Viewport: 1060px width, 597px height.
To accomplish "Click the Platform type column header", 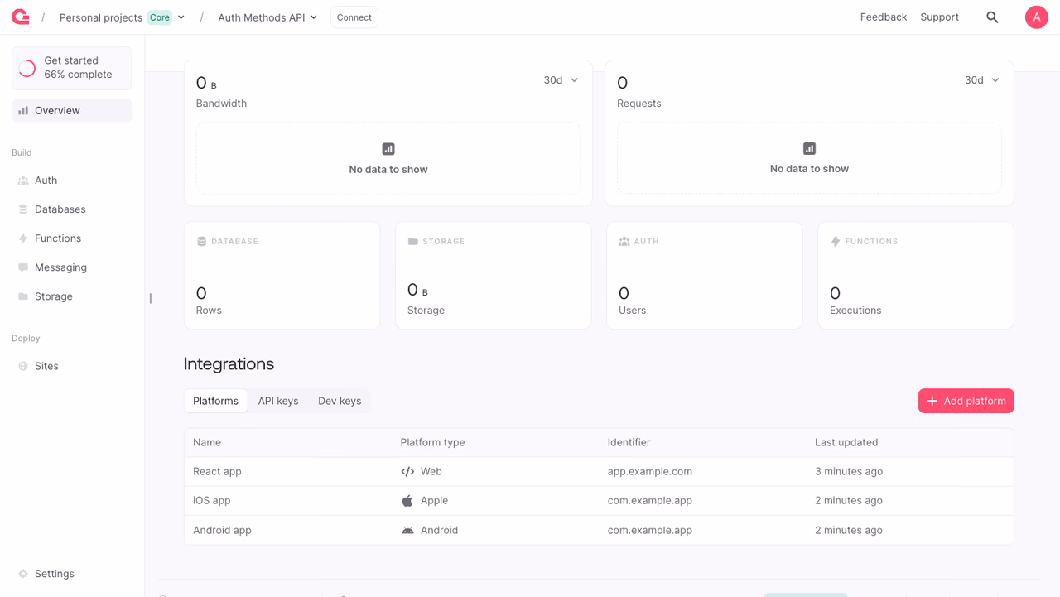I will click(x=432, y=443).
